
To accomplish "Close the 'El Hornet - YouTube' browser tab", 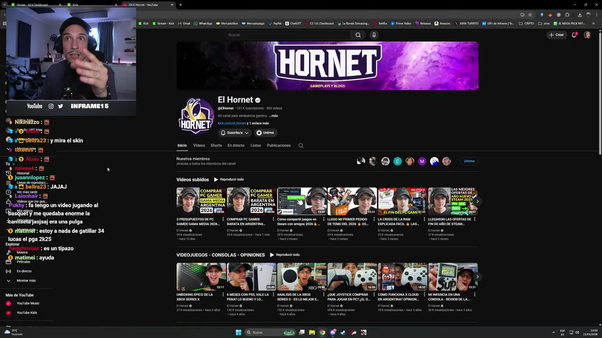I will pyautogui.click(x=172, y=5).
